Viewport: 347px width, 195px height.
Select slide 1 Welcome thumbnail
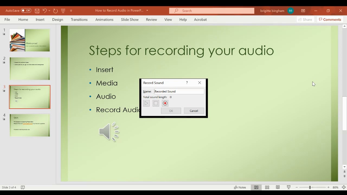pos(30,40)
